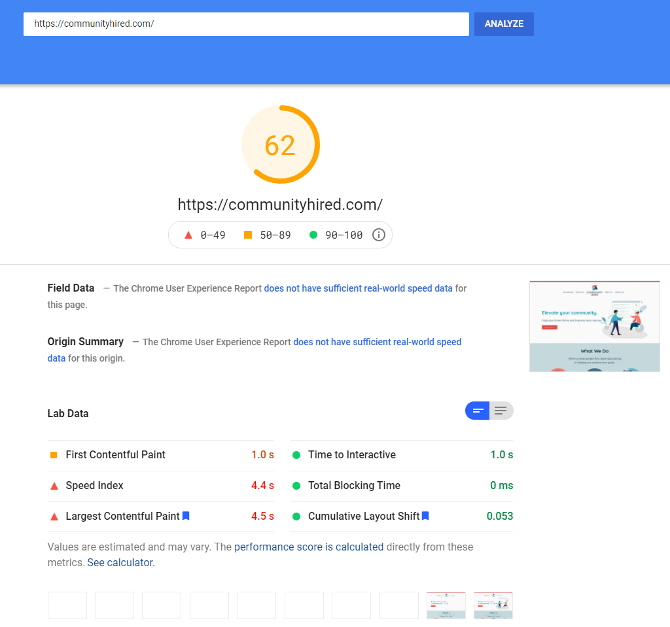Click the Lab Data heading
The height and width of the screenshot is (627, 670).
[x=68, y=413]
